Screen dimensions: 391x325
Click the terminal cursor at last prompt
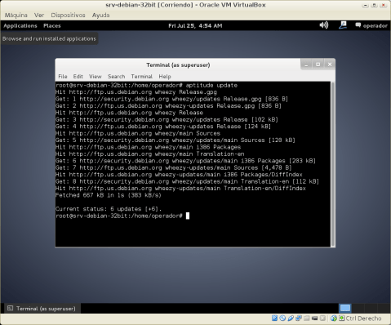point(188,216)
